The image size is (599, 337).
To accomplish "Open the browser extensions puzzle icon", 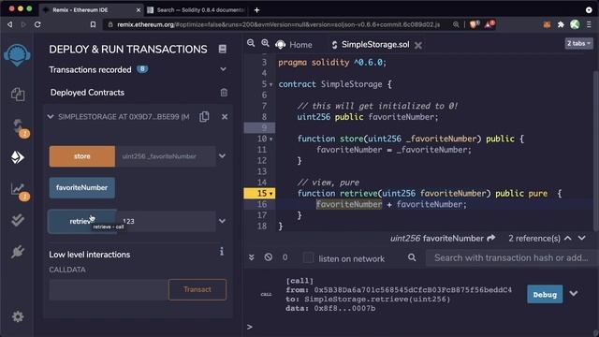I will click(561, 24).
